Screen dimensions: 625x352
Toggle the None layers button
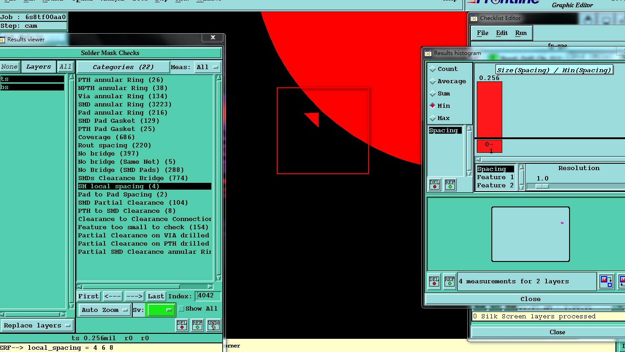[9, 67]
